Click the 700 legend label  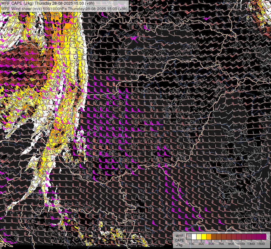tap(221, 244)
